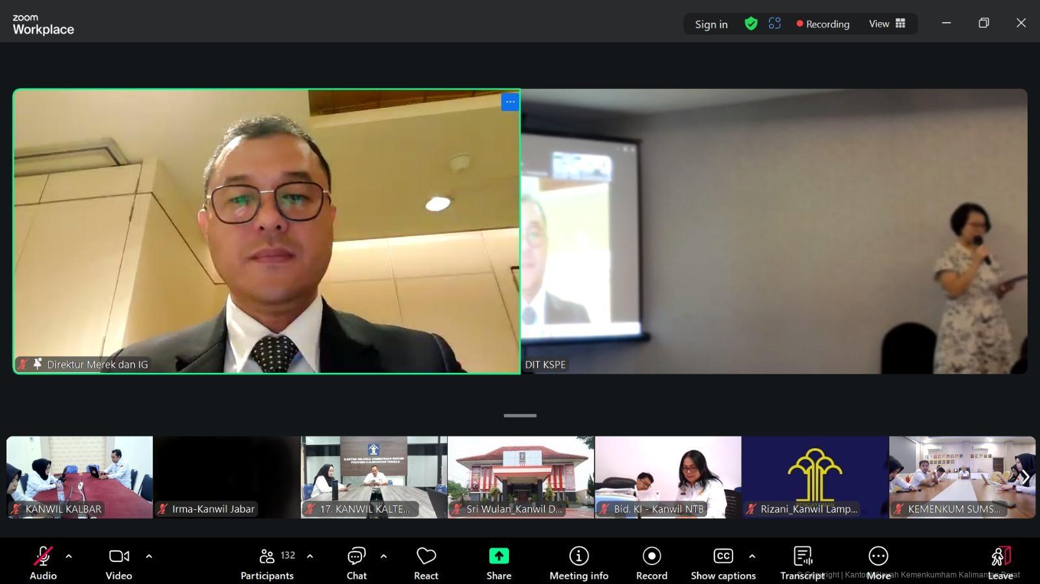Click Leave to exit the meeting

[1000, 563]
